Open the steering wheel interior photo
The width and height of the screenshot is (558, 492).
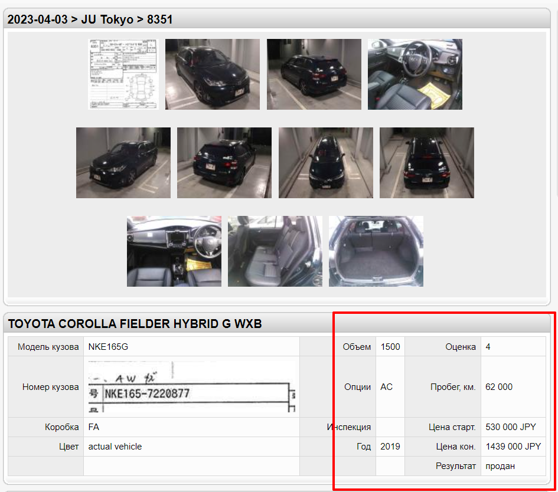415,74
